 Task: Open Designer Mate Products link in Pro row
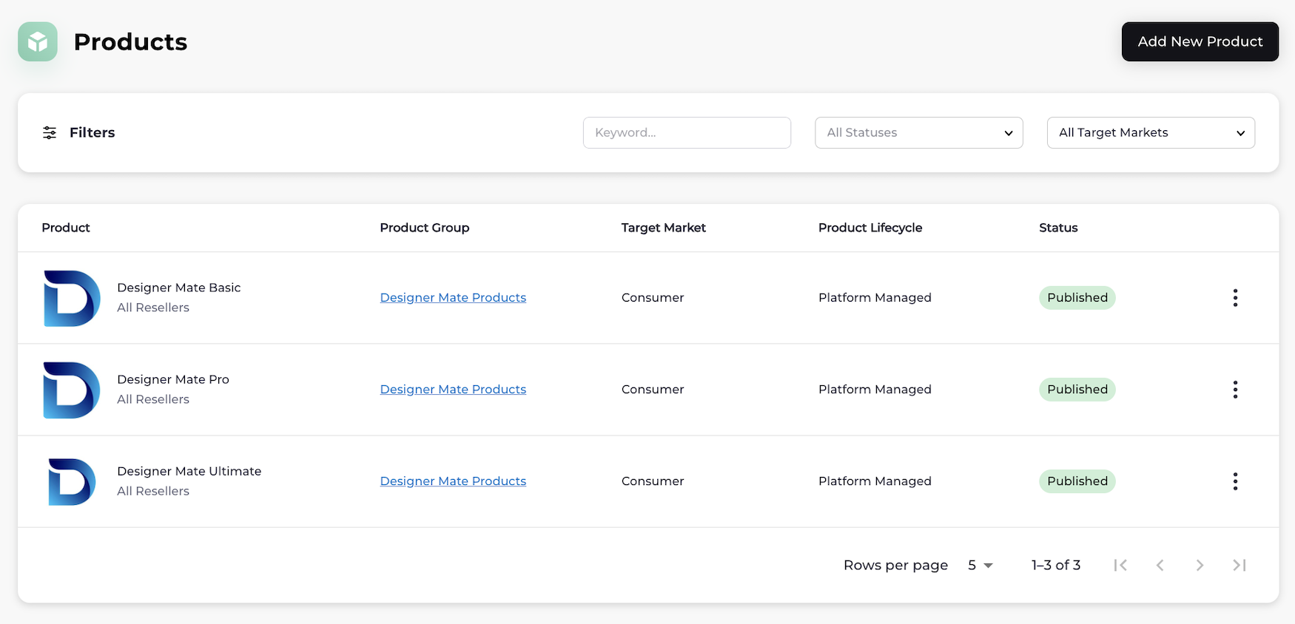(x=453, y=389)
